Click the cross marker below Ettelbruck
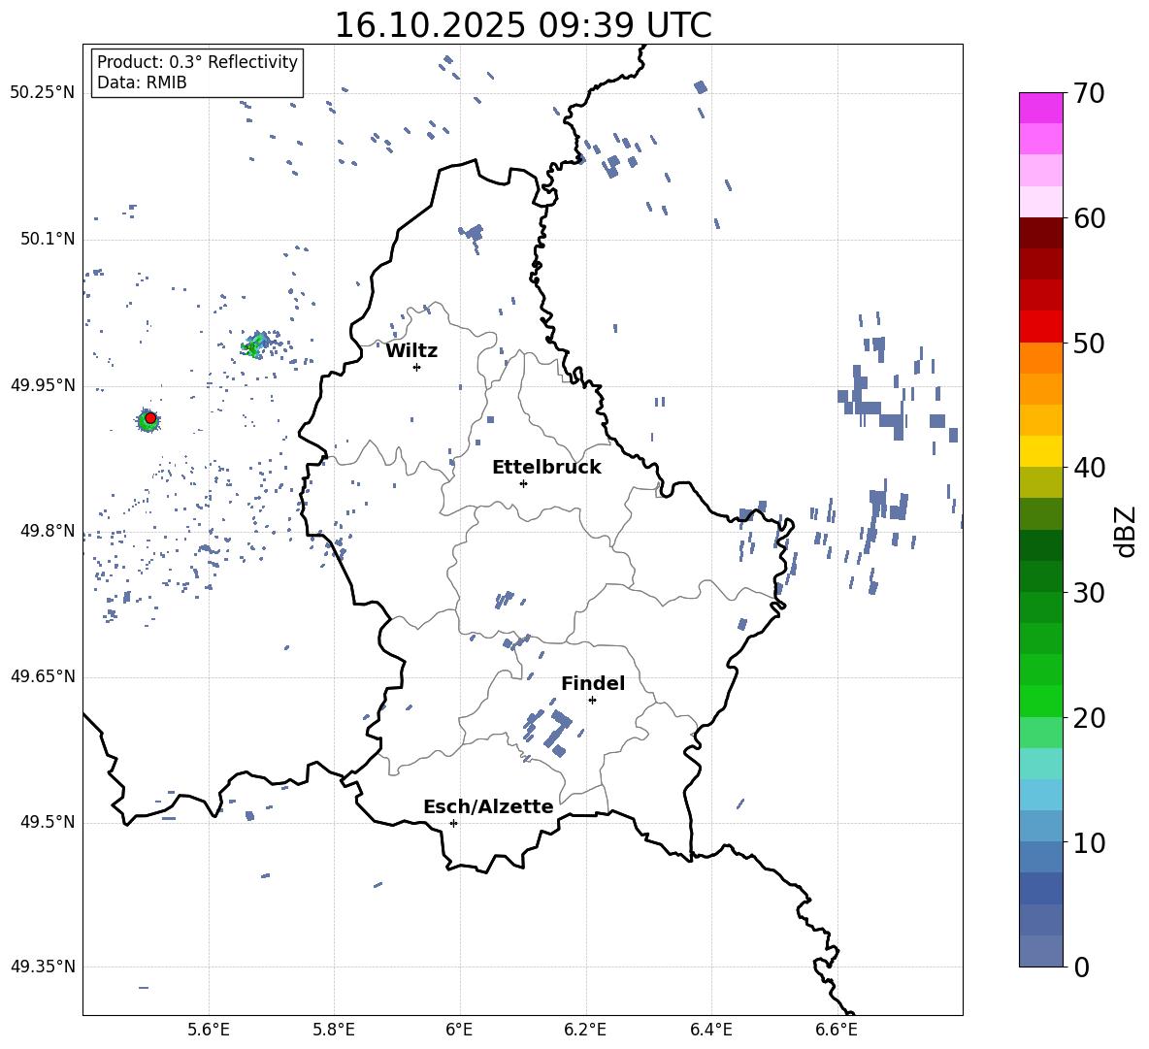Screen dimensions: 1149x1049 (x=523, y=483)
